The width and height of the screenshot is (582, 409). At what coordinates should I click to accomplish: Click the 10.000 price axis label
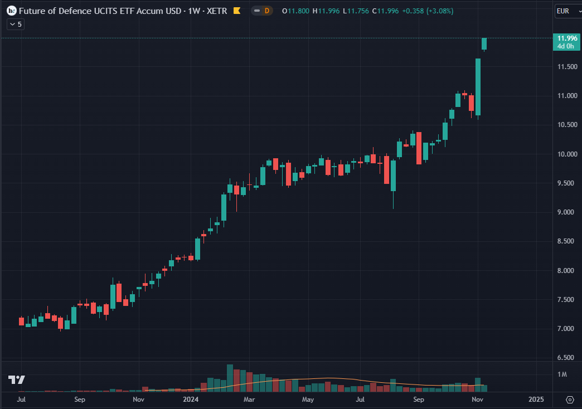[x=567, y=154]
